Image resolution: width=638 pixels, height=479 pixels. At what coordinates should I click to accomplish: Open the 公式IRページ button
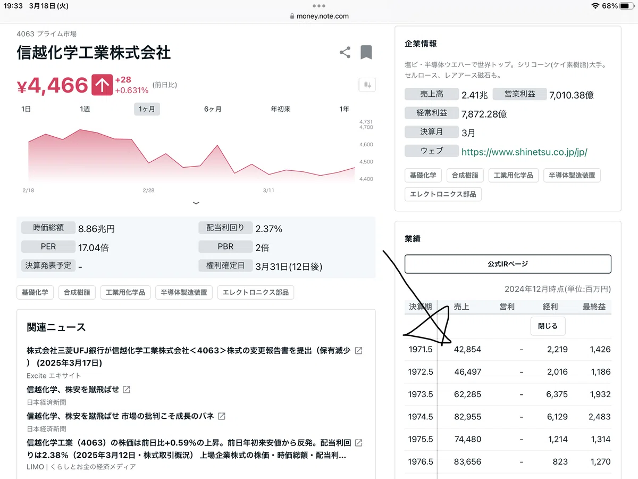(508, 264)
